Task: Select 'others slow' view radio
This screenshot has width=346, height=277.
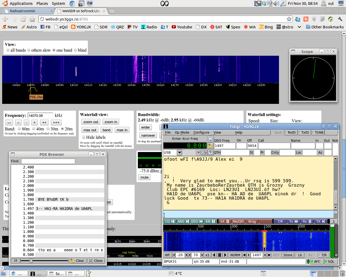Action: [29, 50]
